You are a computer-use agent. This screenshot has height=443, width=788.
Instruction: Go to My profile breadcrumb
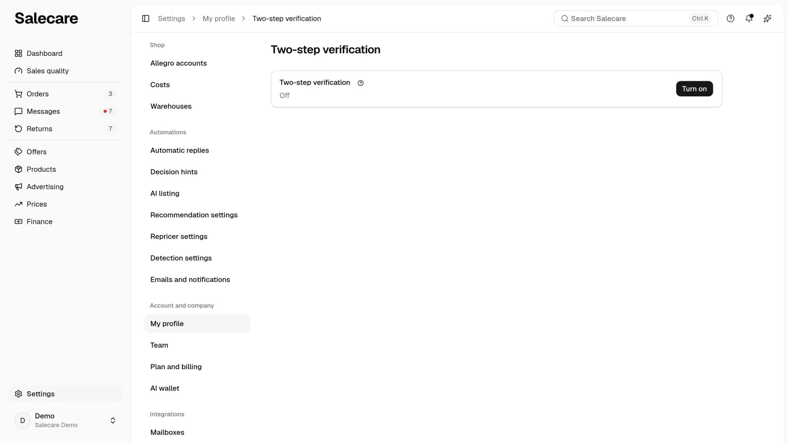(x=219, y=18)
